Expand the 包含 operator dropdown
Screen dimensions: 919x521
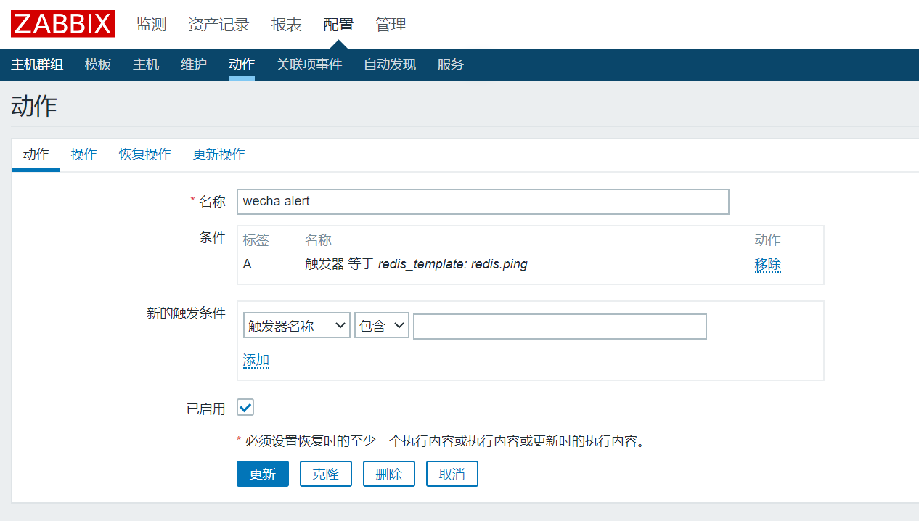point(382,326)
